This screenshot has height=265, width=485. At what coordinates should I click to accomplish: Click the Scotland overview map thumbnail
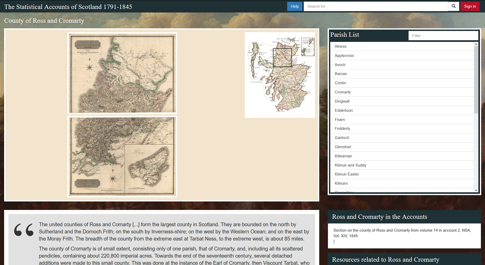click(x=280, y=75)
